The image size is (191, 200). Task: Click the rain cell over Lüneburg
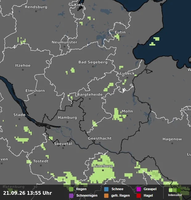tap(102, 170)
